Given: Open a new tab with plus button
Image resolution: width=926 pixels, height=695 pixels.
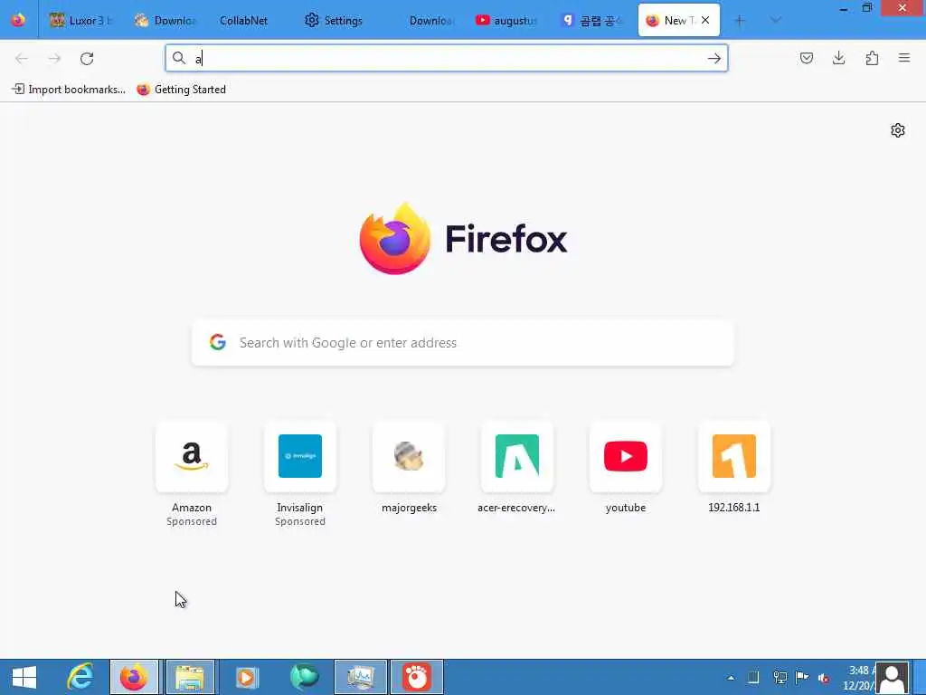Looking at the screenshot, I should (x=740, y=21).
